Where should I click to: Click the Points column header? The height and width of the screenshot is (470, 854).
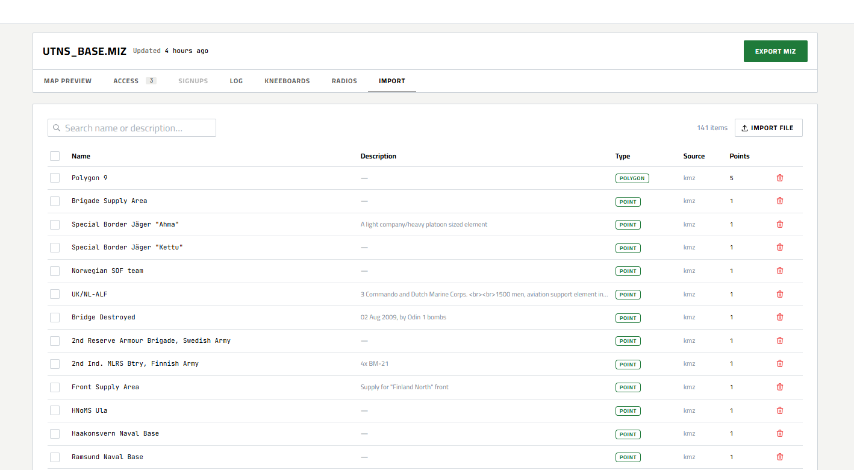pos(740,156)
